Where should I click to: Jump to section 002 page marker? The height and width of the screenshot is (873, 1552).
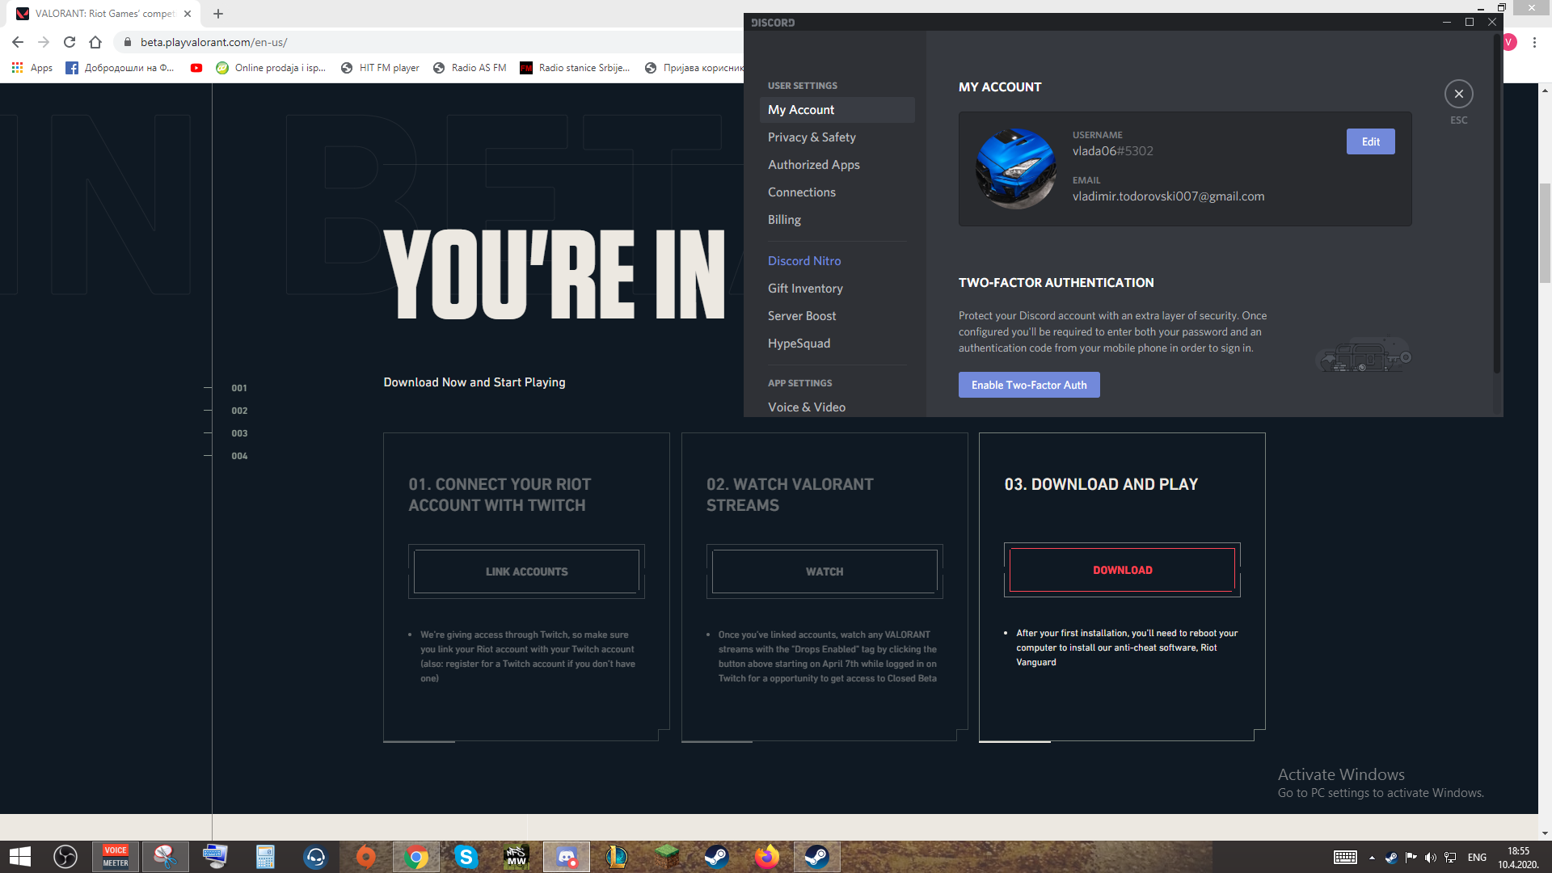point(239,411)
